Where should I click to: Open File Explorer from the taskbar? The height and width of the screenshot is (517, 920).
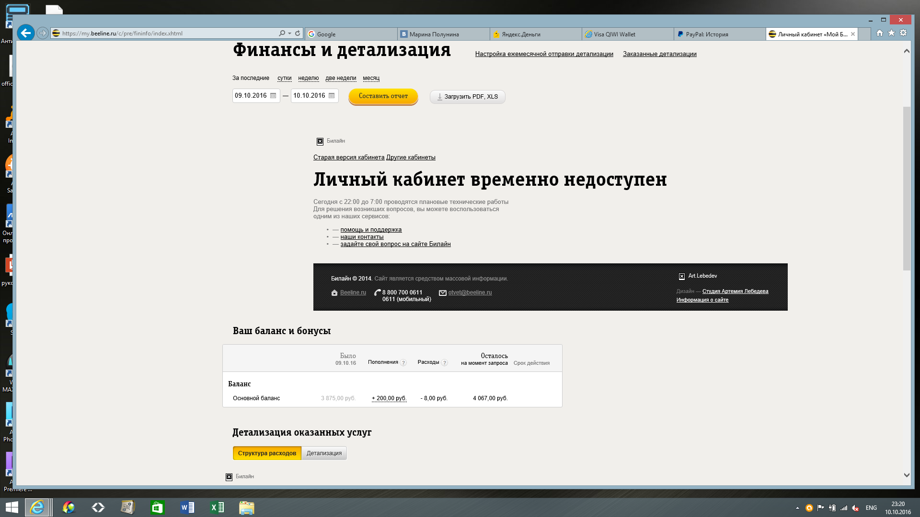(x=247, y=507)
